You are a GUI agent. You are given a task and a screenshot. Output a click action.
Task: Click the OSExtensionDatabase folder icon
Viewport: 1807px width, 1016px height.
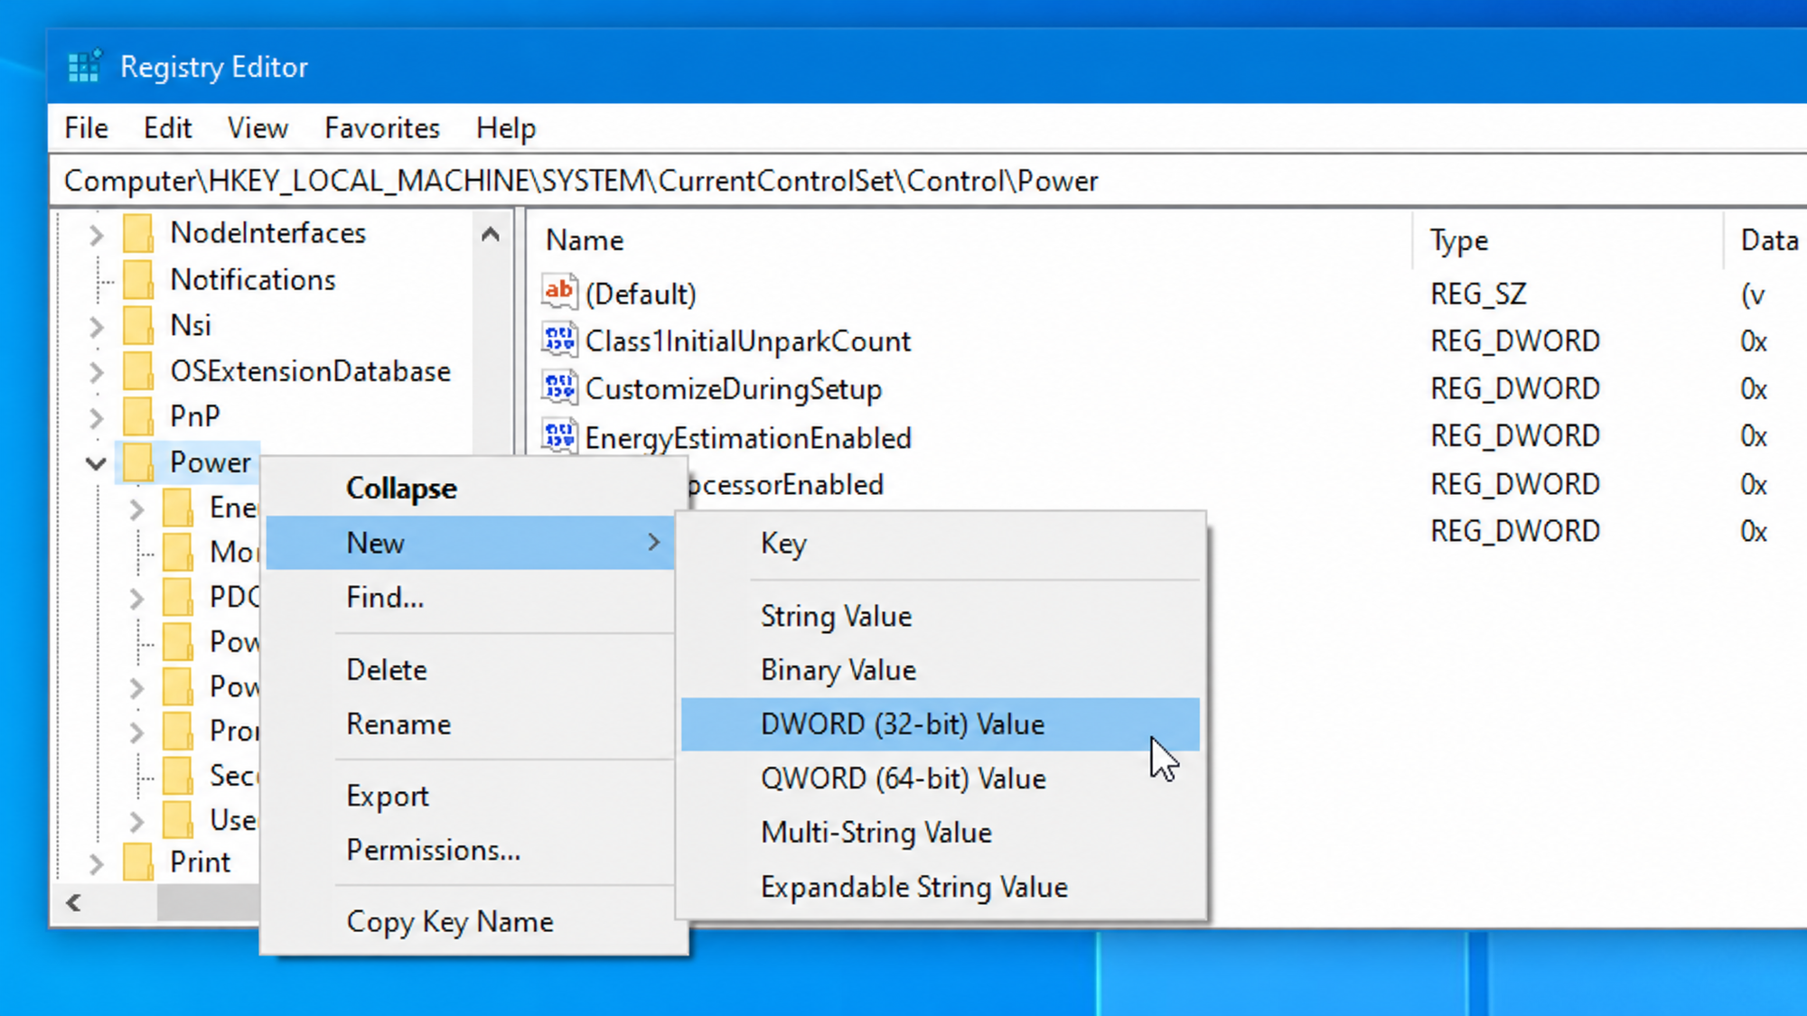point(138,371)
